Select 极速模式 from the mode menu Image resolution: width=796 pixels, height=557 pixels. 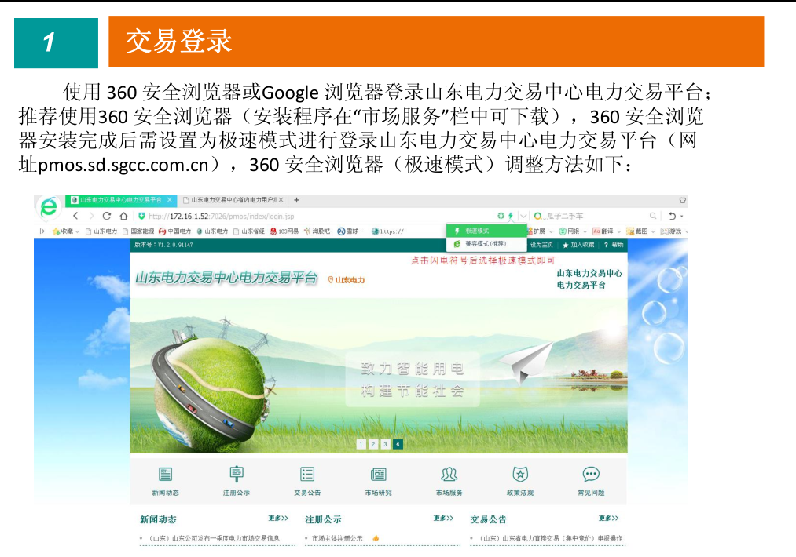tap(476, 231)
